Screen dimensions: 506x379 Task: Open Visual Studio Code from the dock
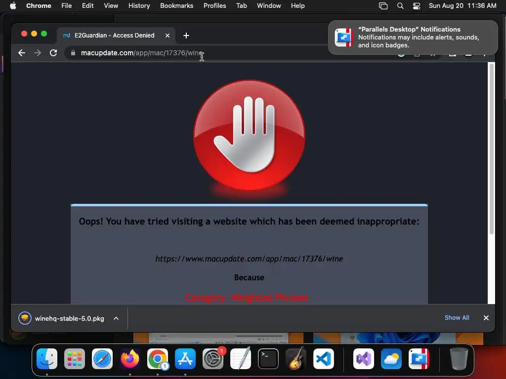pyautogui.click(x=323, y=359)
